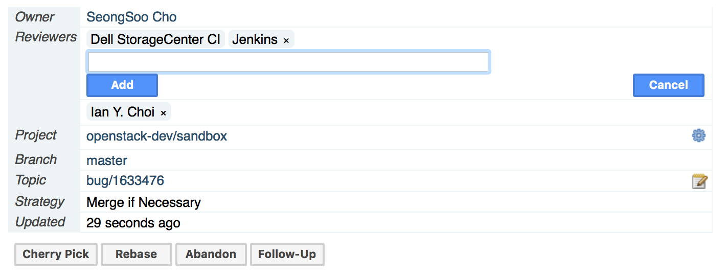Remove reviewer Ian Y. Choi via ×
This screenshot has height=279, width=727.
pos(164,113)
